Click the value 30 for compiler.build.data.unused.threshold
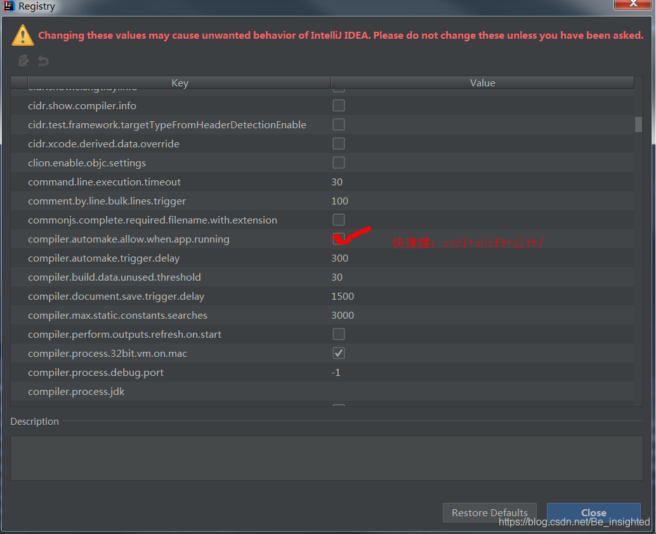Image resolution: width=656 pixels, height=534 pixels. 337,277
